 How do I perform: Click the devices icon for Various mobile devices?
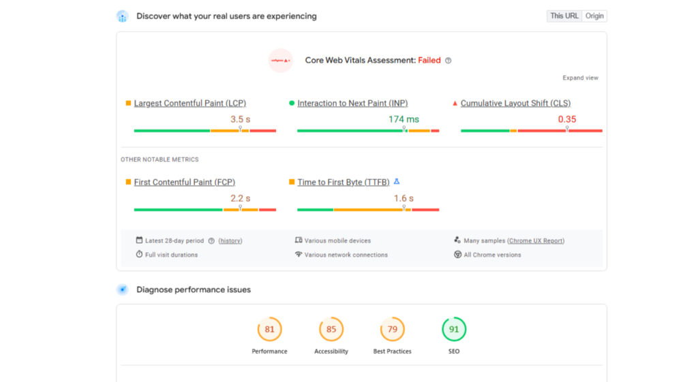click(299, 240)
